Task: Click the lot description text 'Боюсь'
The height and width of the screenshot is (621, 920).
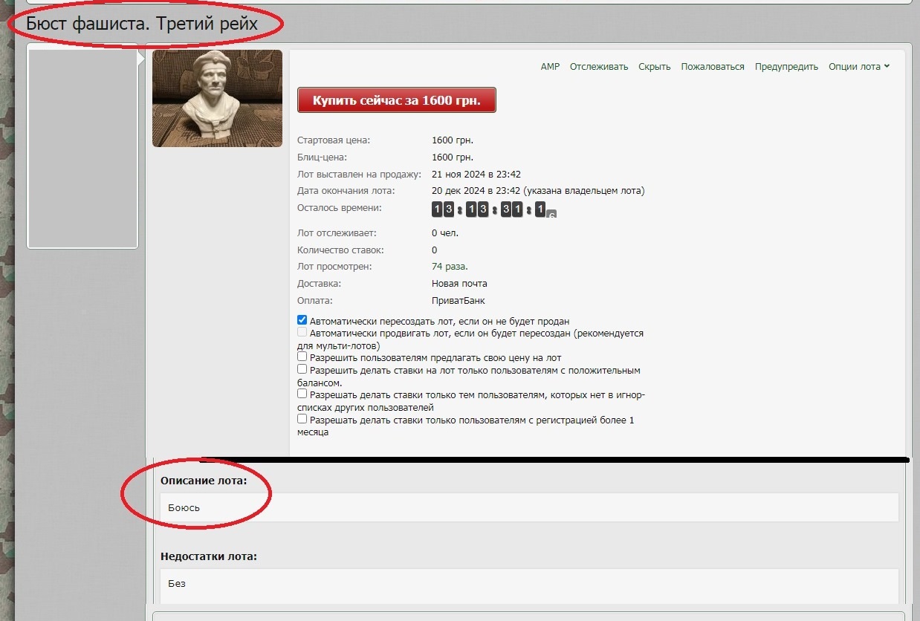Action: click(x=184, y=508)
